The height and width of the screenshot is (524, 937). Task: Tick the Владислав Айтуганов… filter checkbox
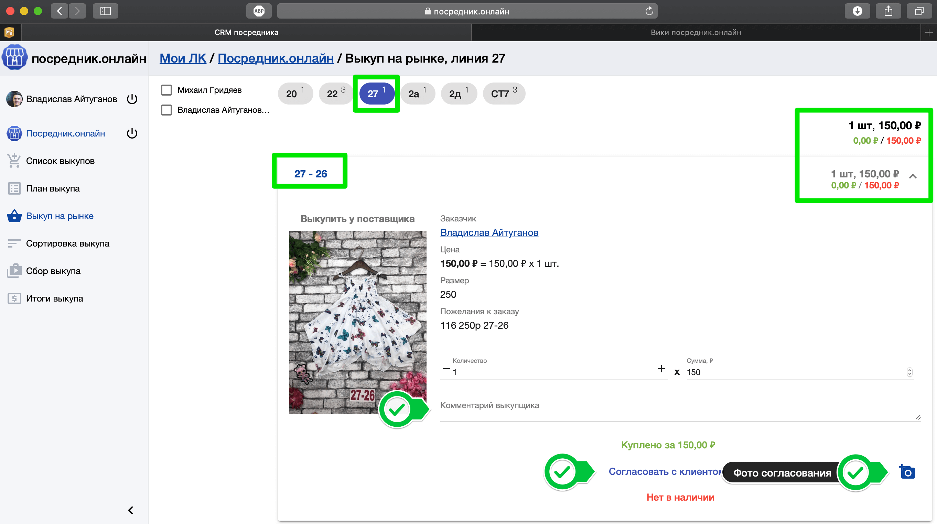click(x=166, y=110)
